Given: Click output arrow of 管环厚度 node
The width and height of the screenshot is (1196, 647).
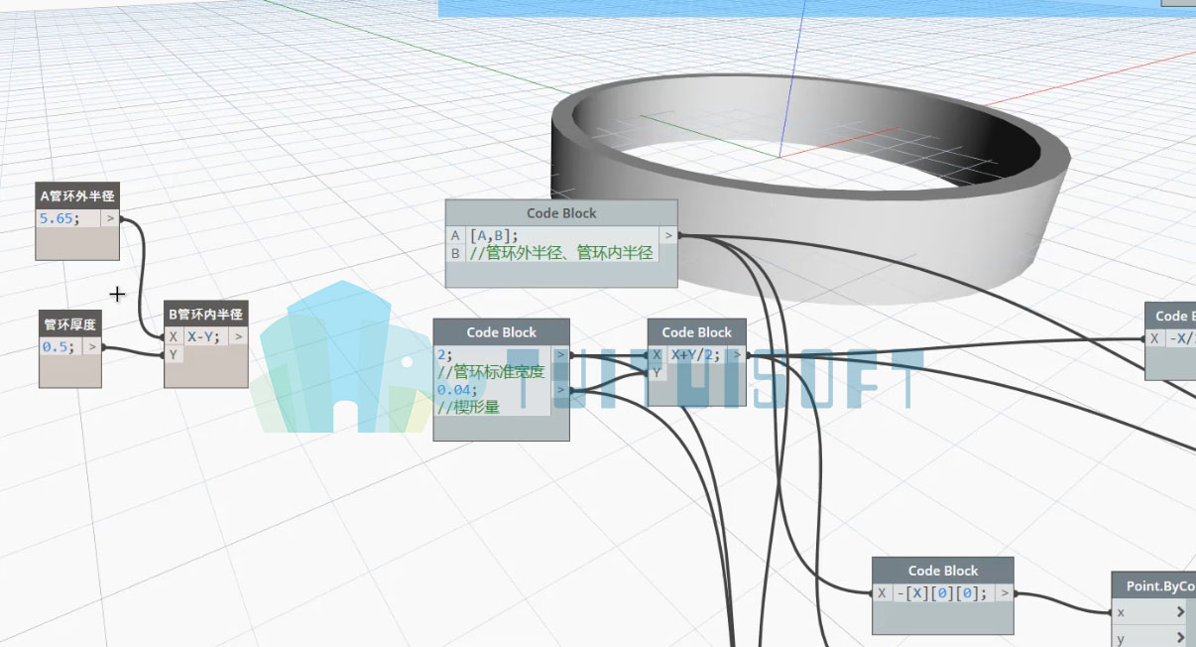Looking at the screenshot, I should [92, 346].
